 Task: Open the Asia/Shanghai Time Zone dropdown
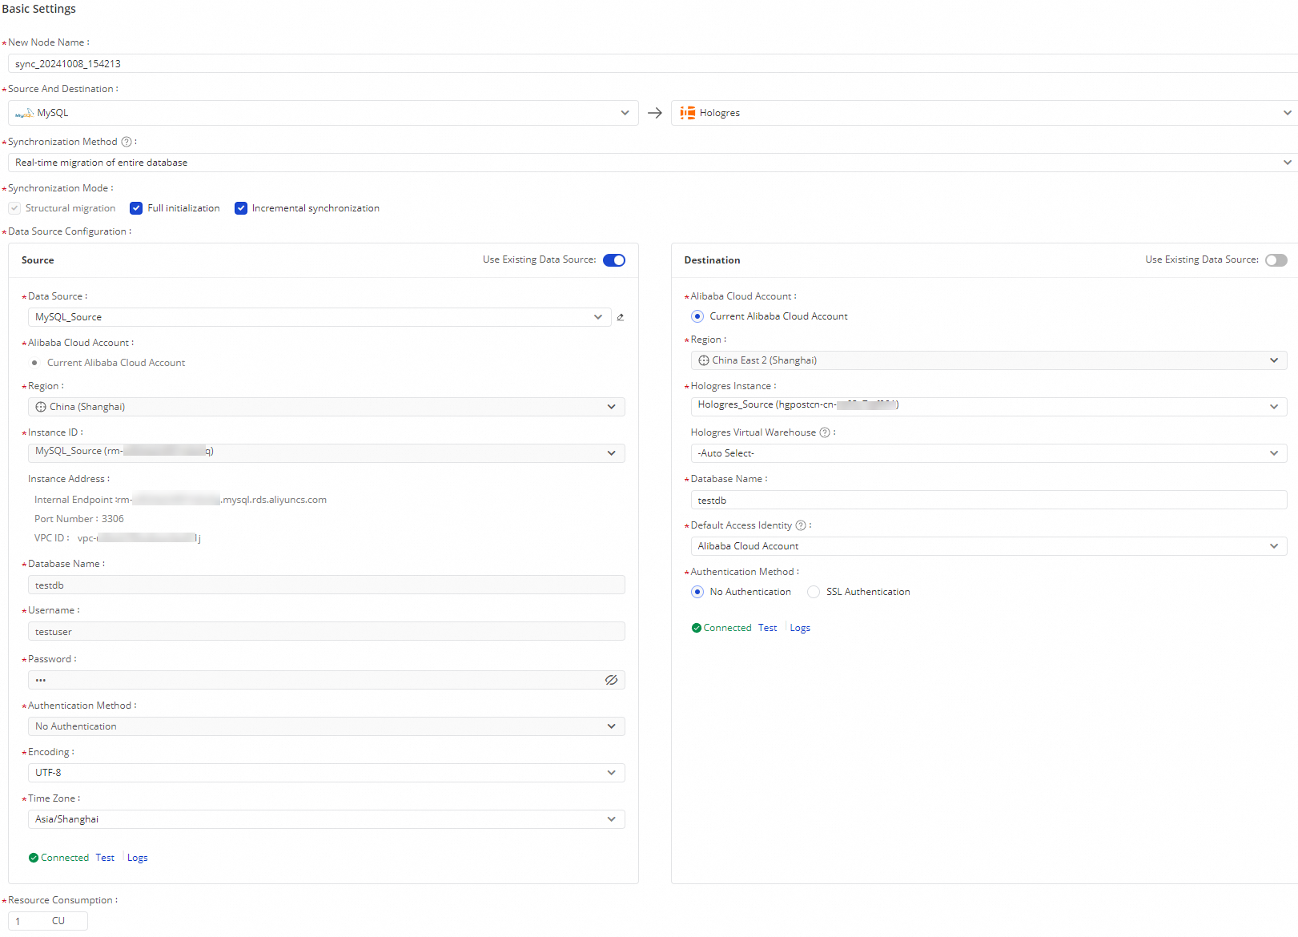[x=327, y=819]
